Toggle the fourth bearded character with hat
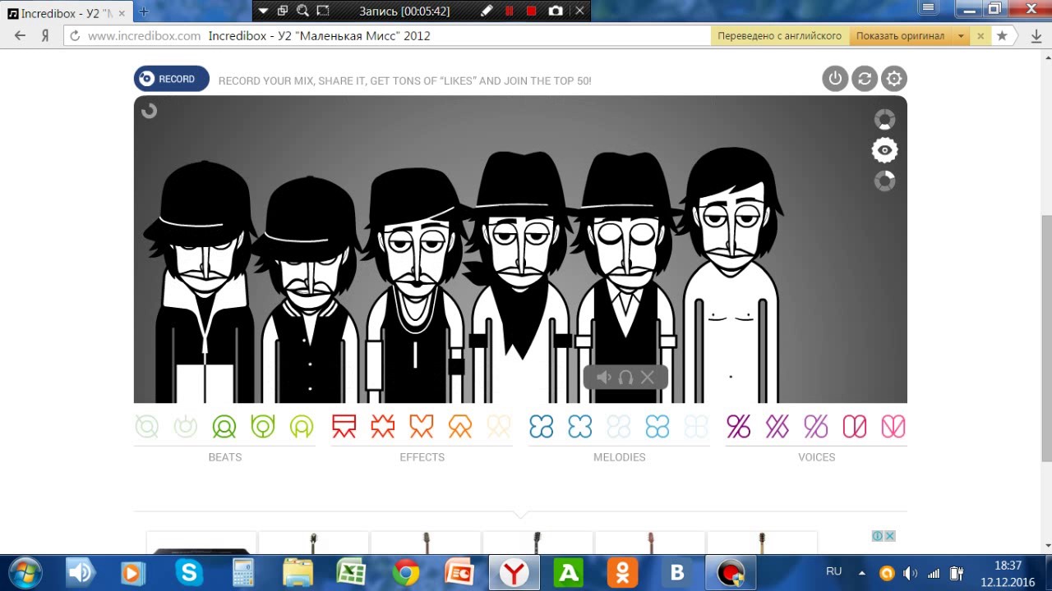Viewport: 1052px width, 591px height. (519, 277)
